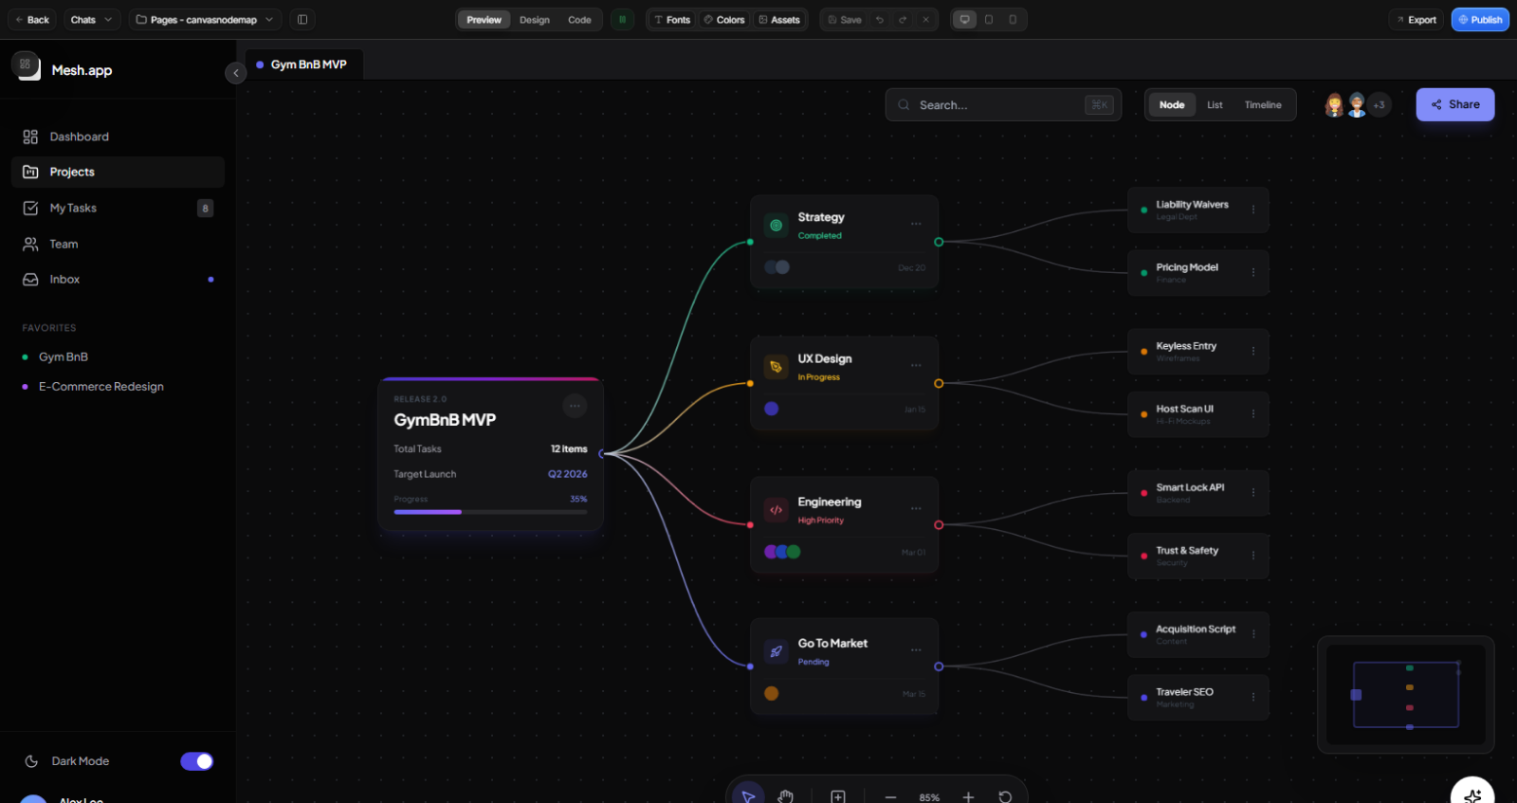This screenshot has height=803, width=1517.
Task: Switch to Preview mode tab
Action: (484, 19)
